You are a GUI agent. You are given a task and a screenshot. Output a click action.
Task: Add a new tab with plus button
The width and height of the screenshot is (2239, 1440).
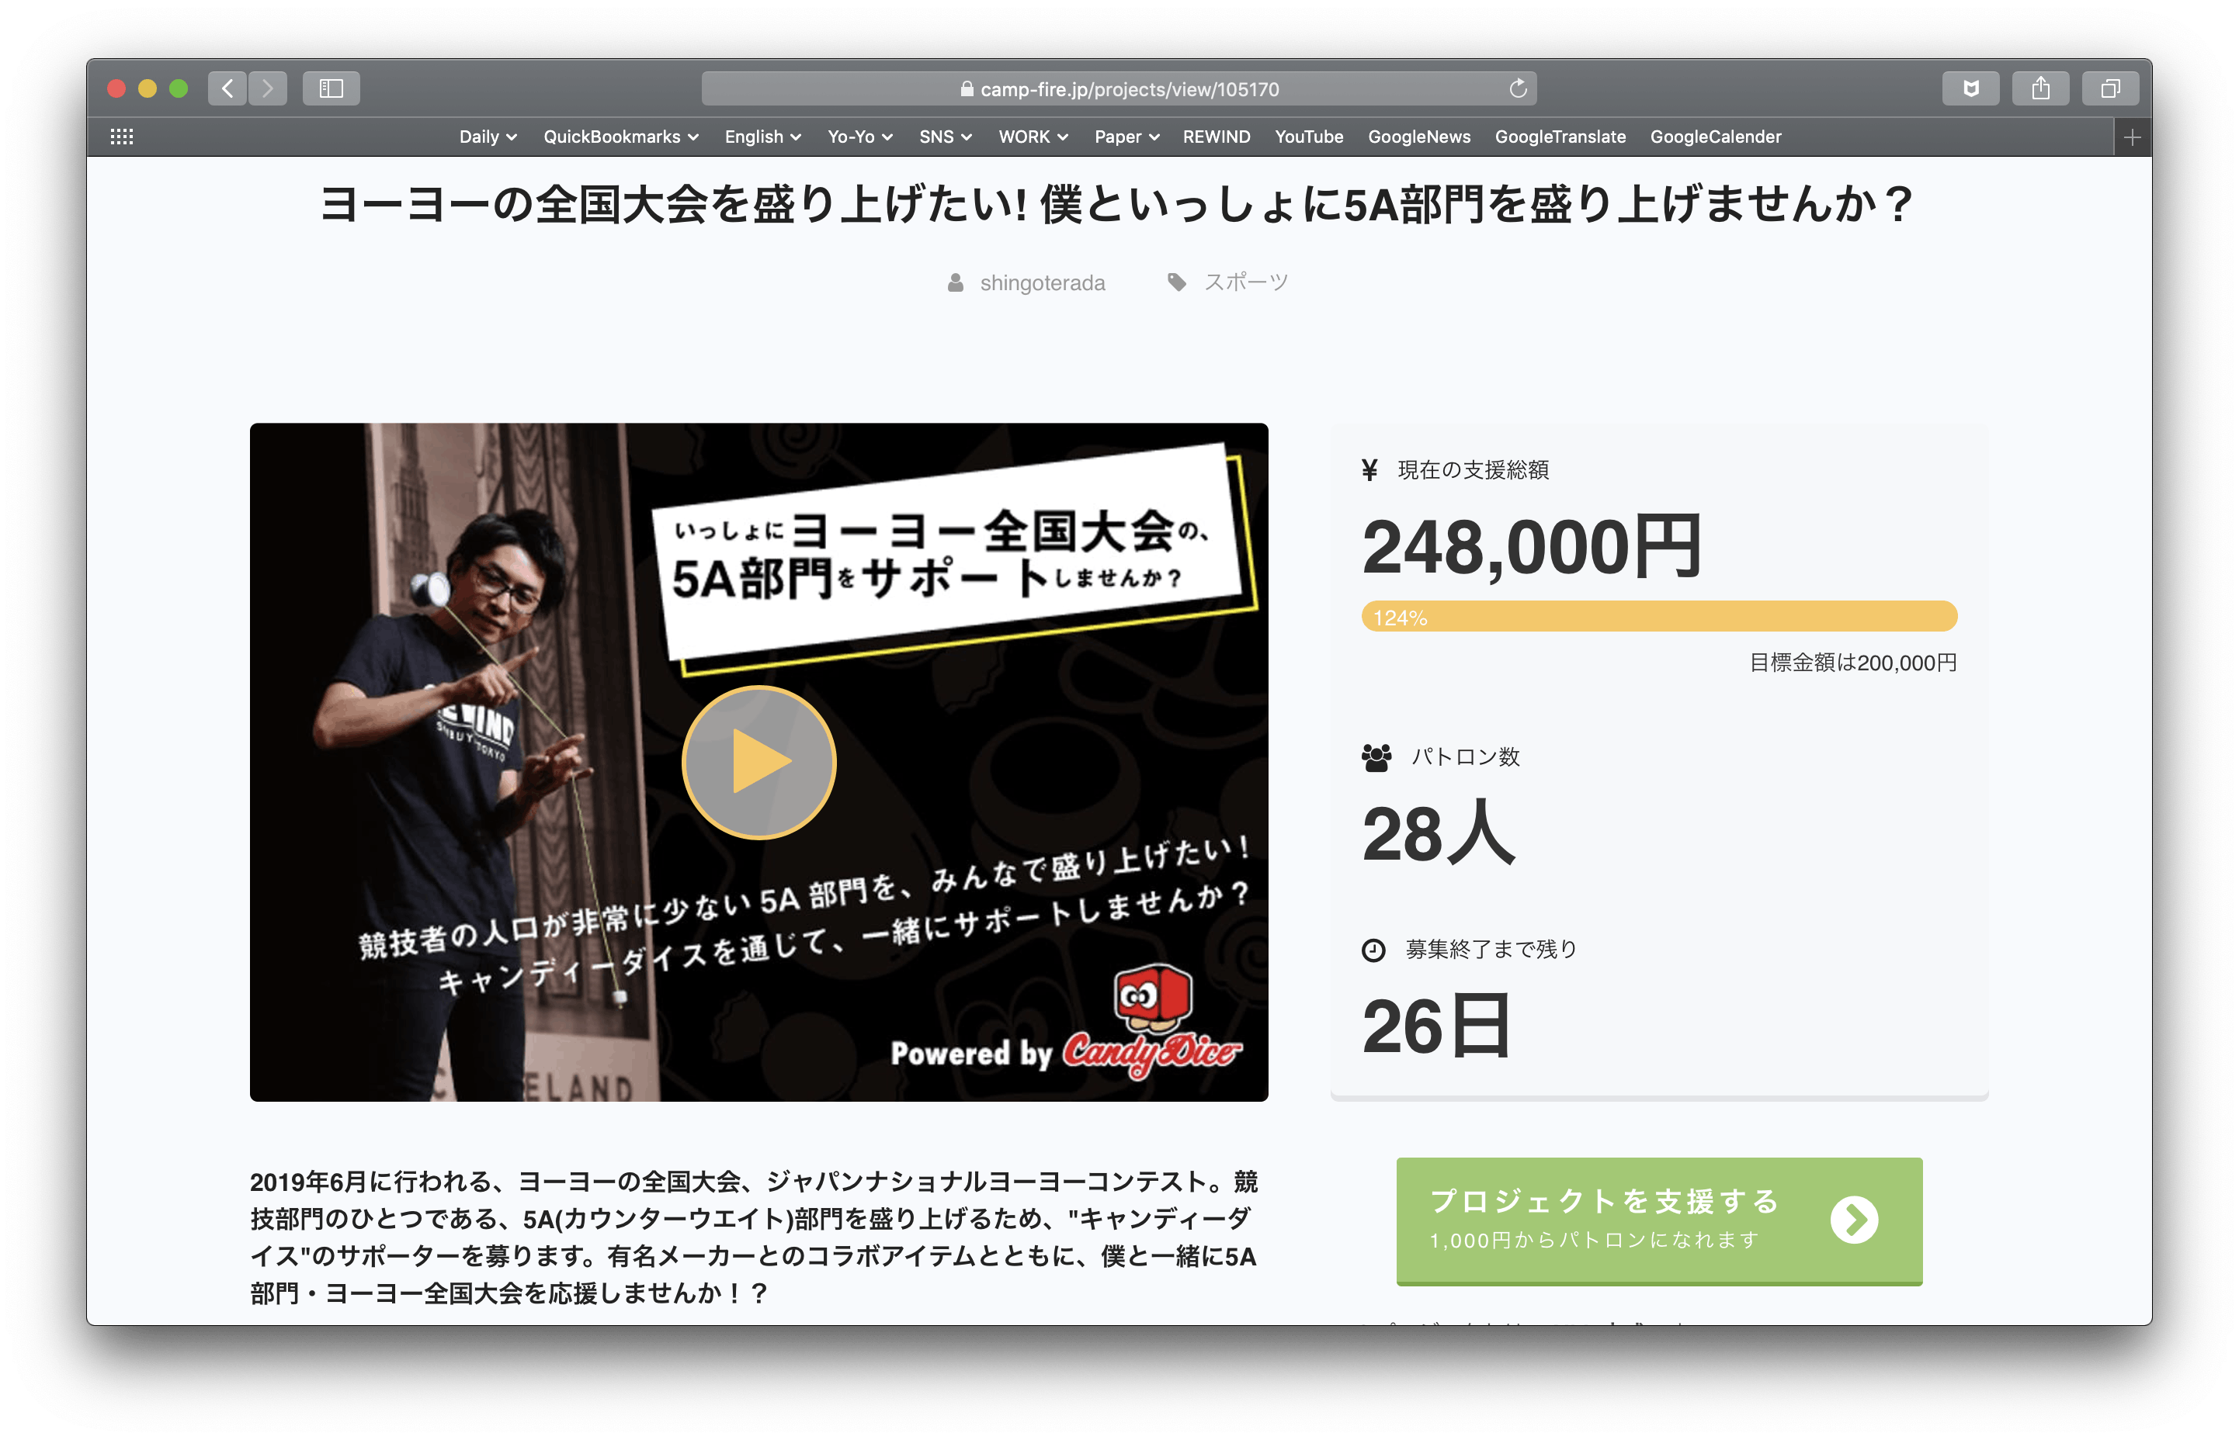[2133, 137]
